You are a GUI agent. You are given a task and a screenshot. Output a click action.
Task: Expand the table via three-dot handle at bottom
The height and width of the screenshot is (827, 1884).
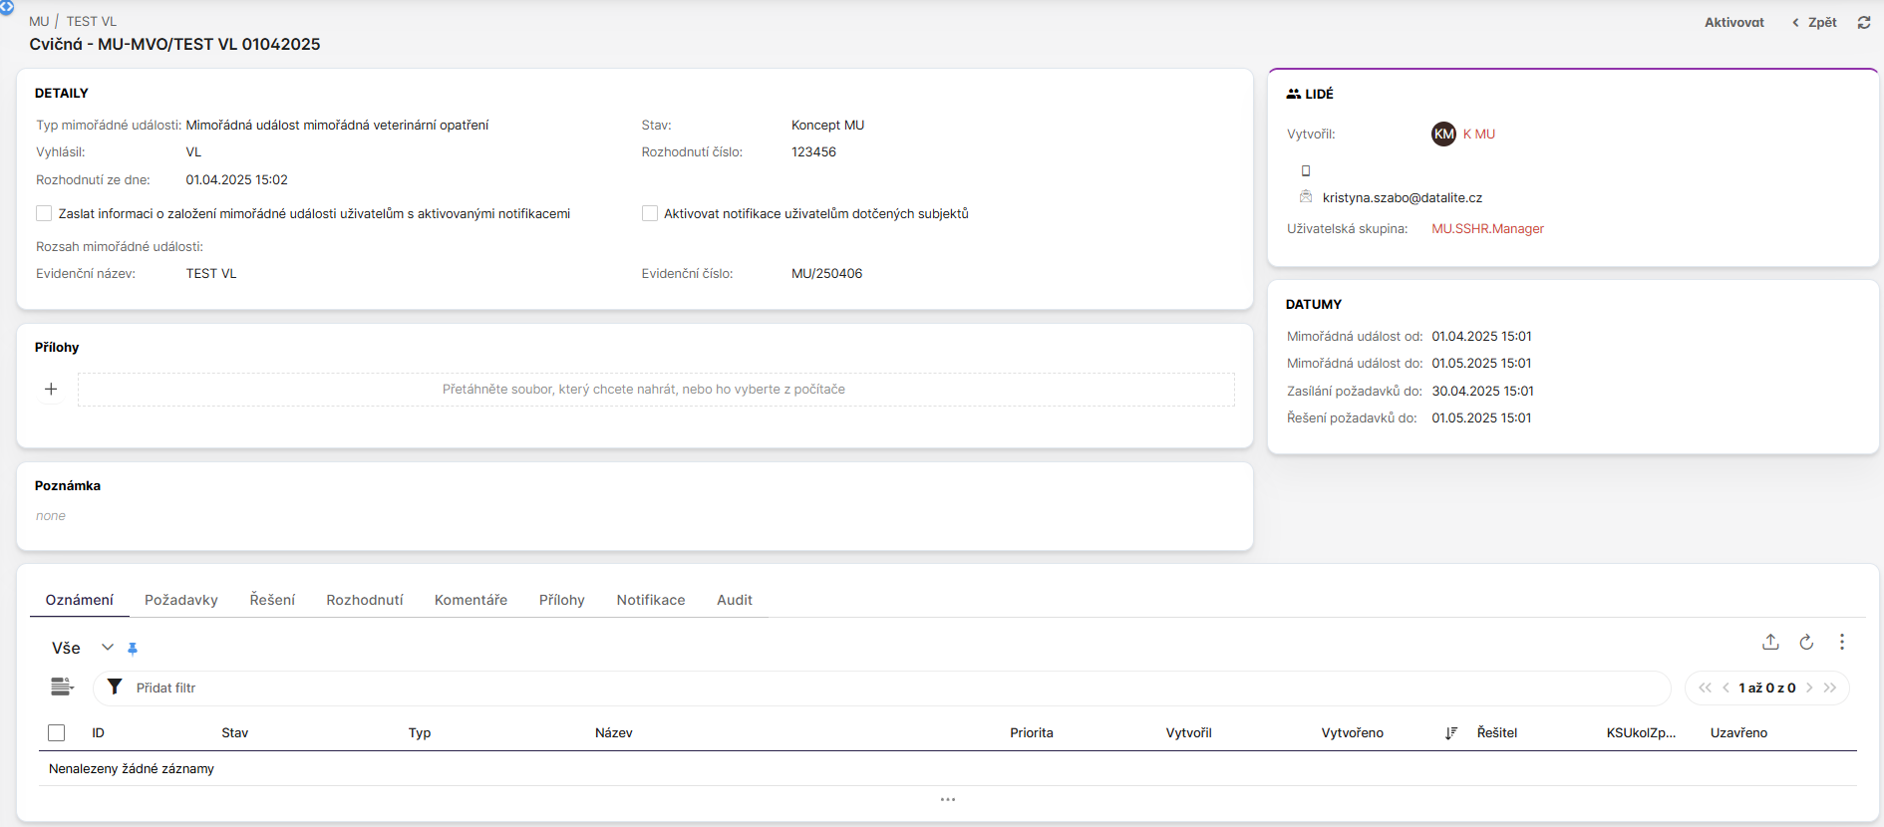click(947, 799)
